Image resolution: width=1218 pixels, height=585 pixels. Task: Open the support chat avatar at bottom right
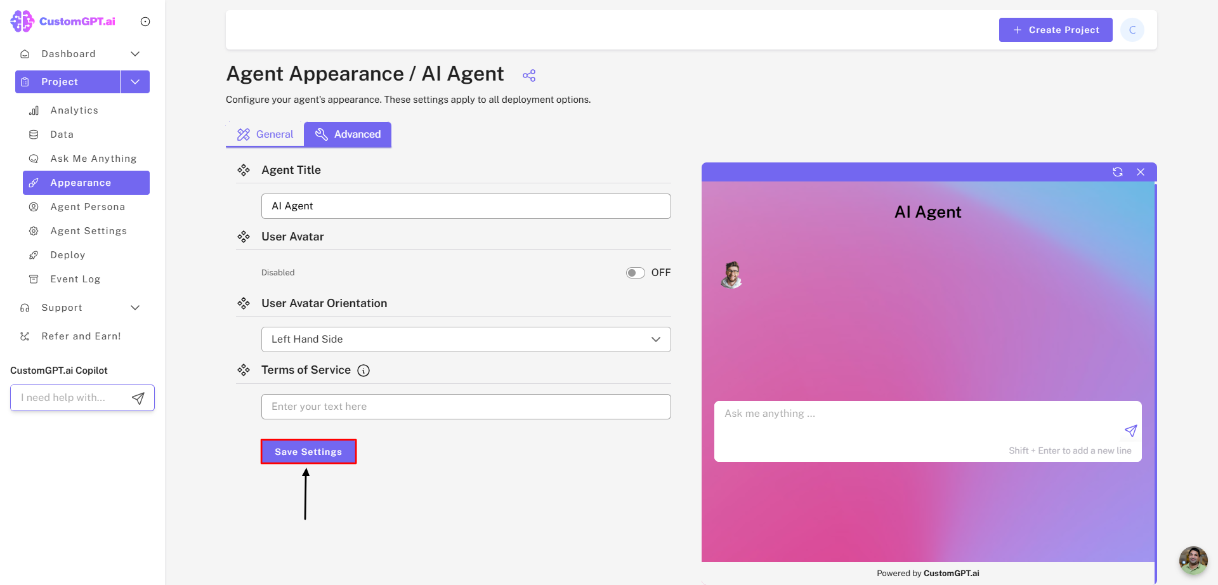(x=1193, y=560)
